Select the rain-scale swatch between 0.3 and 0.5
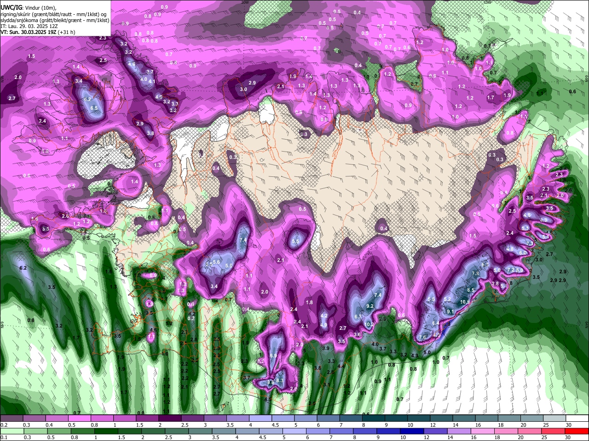 (35, 431)
